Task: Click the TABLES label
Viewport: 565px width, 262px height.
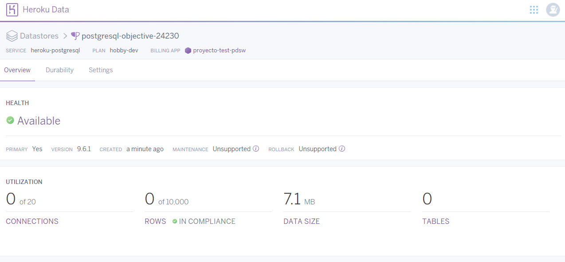Action: point(436,221)
